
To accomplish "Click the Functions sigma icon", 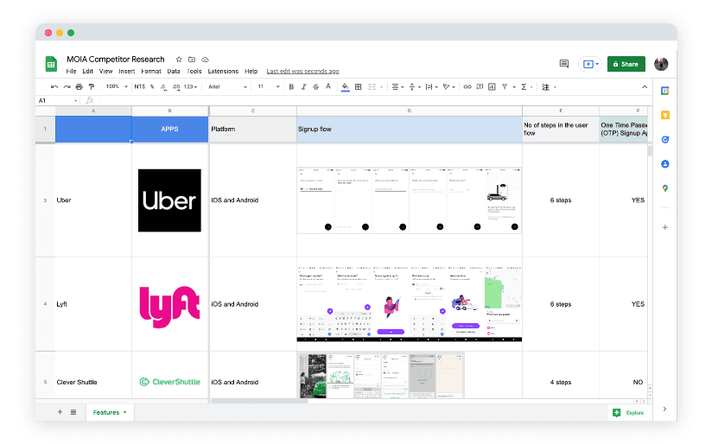I will click(524, 86).
